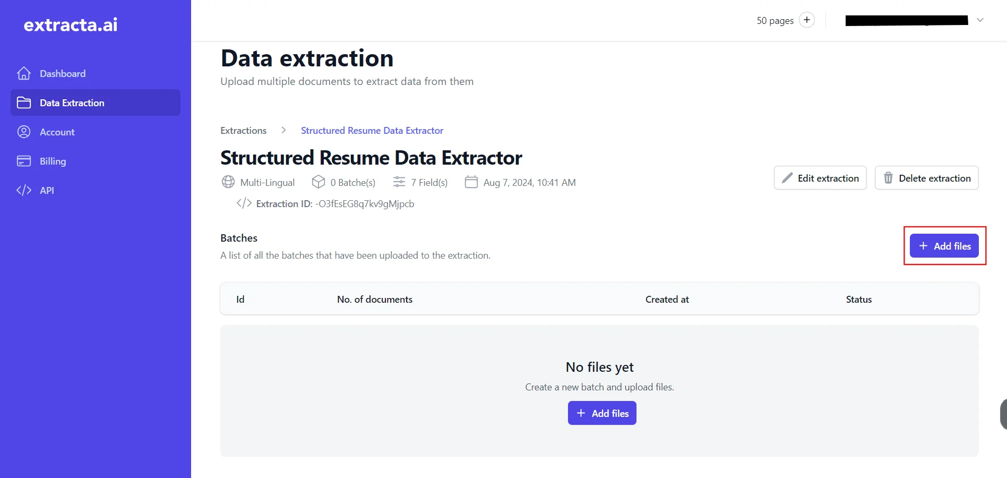
Task: Click the No. of documents column header
Action: pos(375,300)
